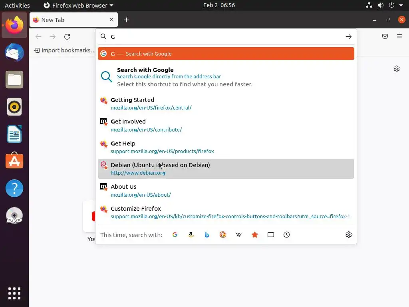Open system menu dropdown arrow

[401, 5]
